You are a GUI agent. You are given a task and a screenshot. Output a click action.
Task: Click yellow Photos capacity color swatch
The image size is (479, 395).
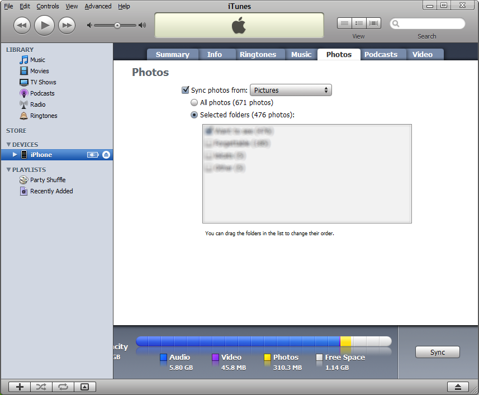267,357
